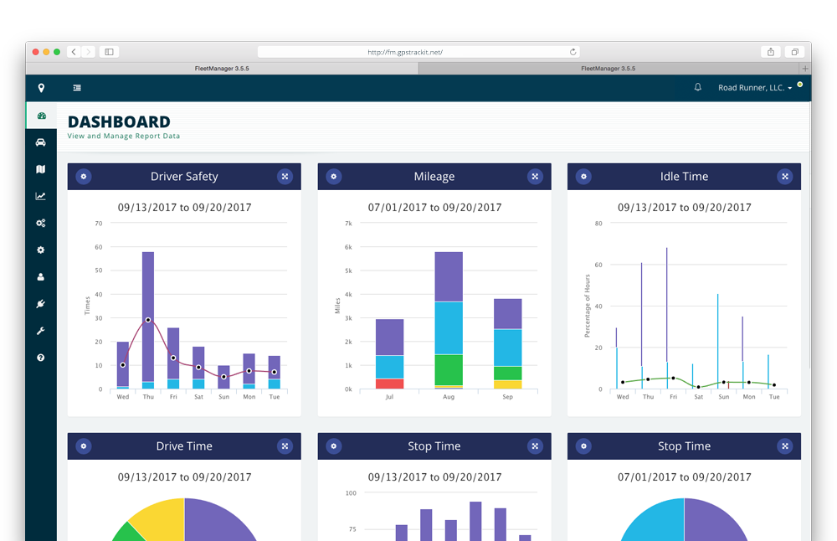Go forward with the browser forward arrow
The width and height of the screenshot is (837, 541).
coord(89,52)
